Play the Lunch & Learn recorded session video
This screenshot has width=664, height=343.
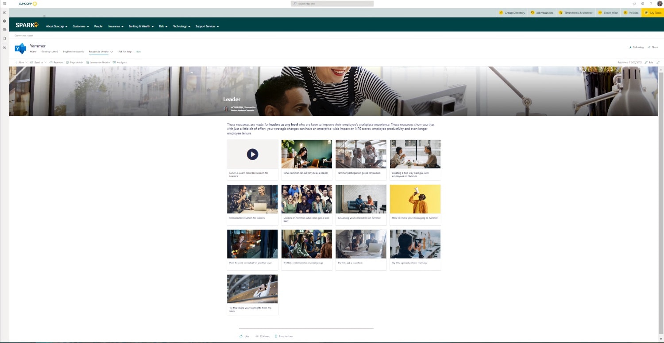pos(252,154)
